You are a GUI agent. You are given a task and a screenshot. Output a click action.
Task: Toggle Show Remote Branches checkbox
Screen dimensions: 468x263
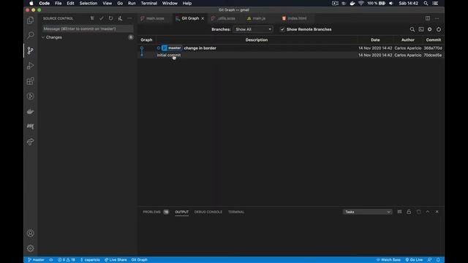(x=282, y=29)
